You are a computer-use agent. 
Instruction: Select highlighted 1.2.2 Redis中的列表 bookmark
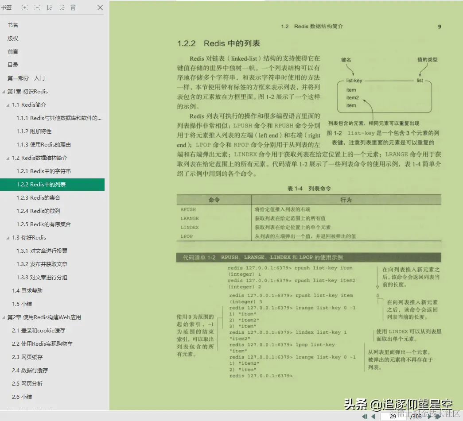coord(52,185)
